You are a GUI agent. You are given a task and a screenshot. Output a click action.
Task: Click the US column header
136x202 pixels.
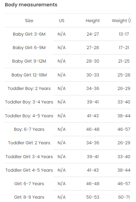62,21
